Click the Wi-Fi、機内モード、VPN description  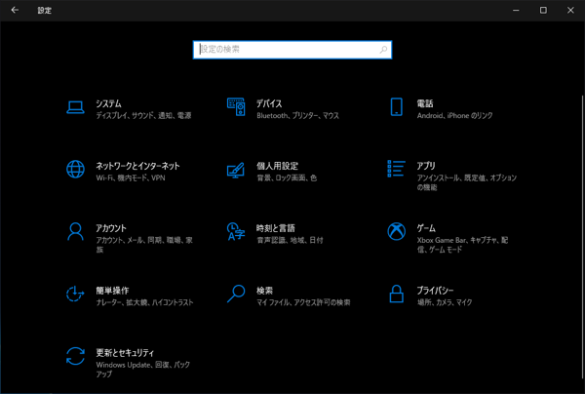click(131, 177)
